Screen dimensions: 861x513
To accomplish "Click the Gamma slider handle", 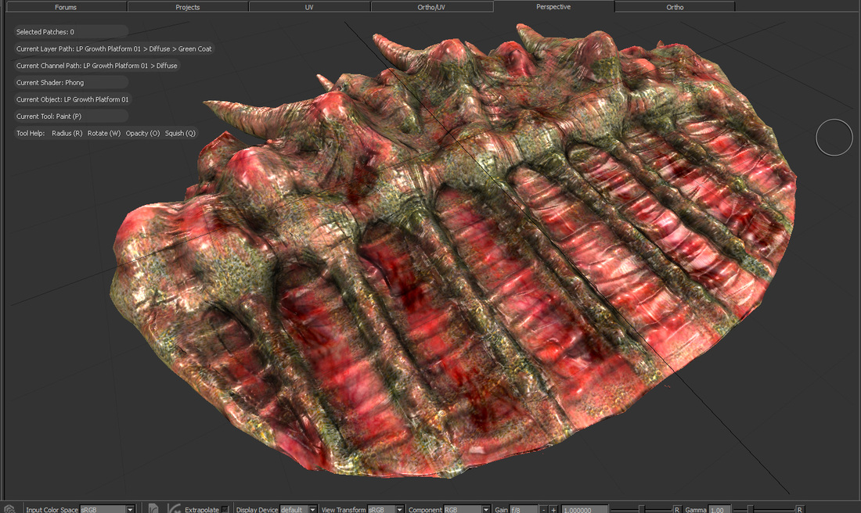I will point(750,509).
